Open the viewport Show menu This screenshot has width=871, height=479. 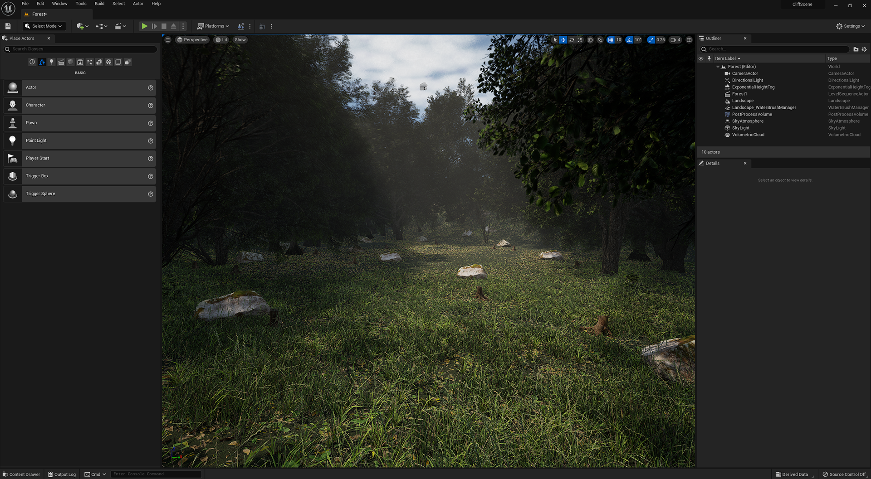[x=240, y=40]
